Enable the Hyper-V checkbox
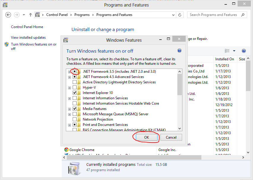Viewport: 253px width, 180px height. click(74, 87)
